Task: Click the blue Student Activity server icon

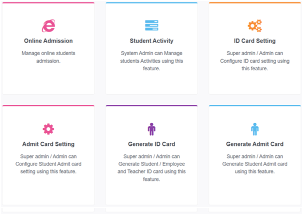Action: click(x=151, y=26)
